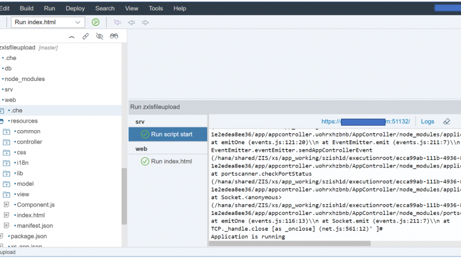Click the link with editor chain icon

pyautogui.click(x=85, y=36)
